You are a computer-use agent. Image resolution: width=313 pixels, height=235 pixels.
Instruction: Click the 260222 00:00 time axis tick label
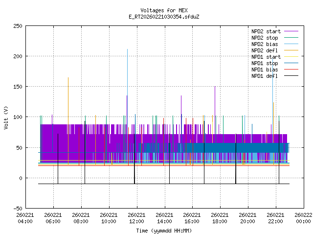point(303,218)
